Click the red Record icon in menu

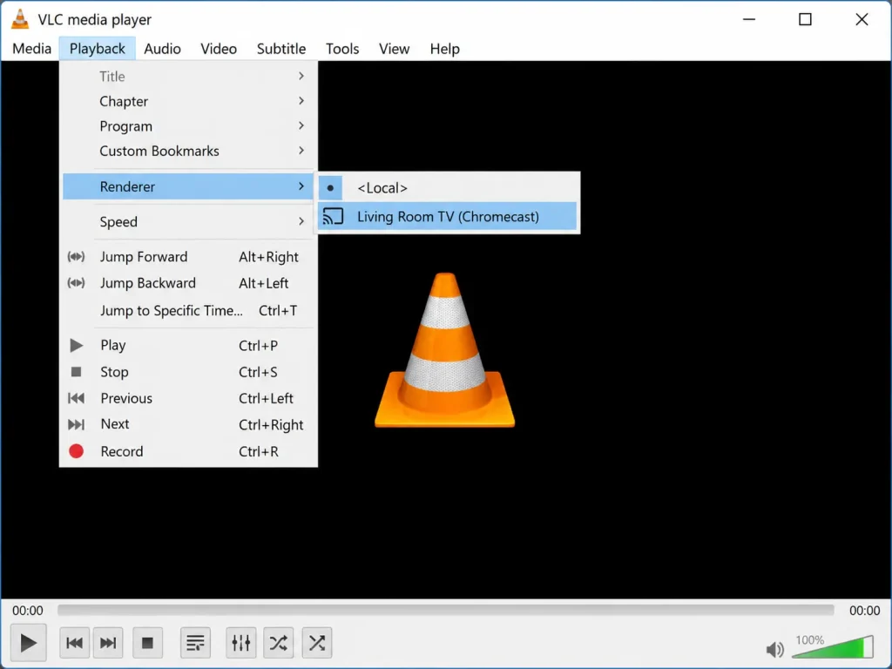pos(77,451)
